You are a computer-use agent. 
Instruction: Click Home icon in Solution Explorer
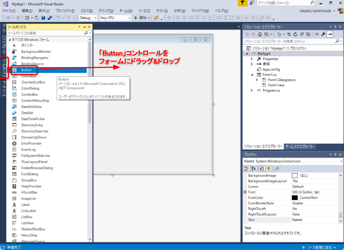coord(260,34)
